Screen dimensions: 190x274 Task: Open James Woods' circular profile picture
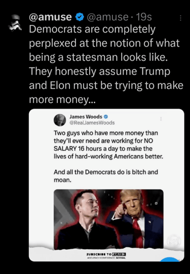pyautogui.click(x=60, y=120)
